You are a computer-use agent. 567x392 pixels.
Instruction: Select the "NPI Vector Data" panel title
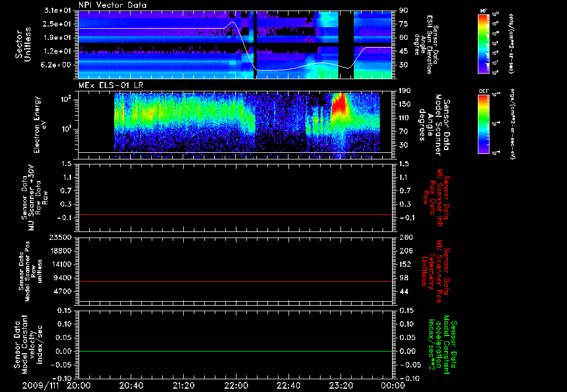pos(112,5)
